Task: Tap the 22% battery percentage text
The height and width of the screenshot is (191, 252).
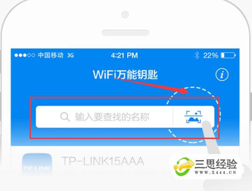Action: click(x=211, y=56)
